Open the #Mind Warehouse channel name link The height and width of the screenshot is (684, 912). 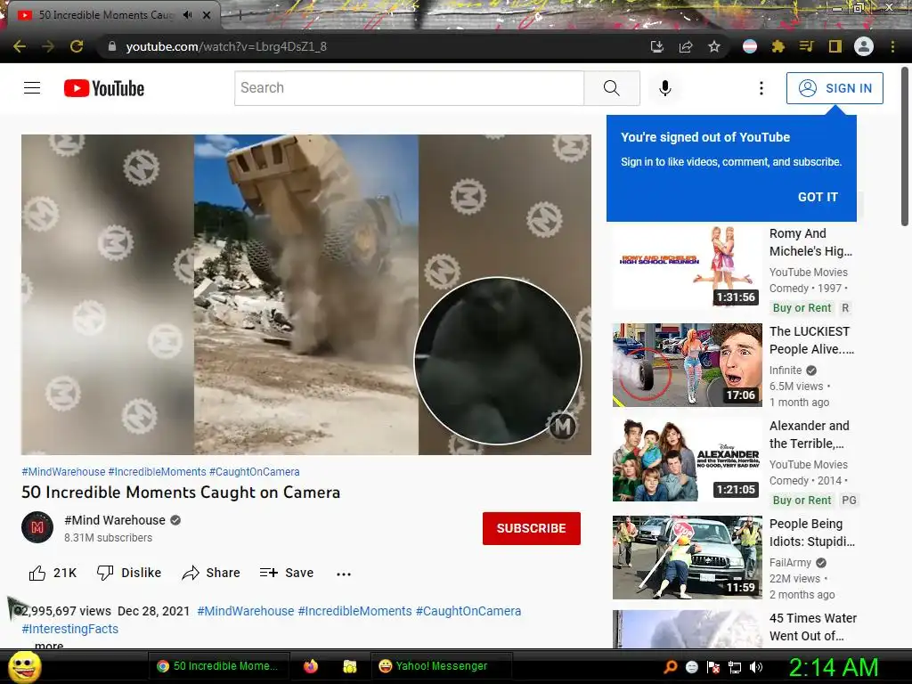(x=115, y=520)
